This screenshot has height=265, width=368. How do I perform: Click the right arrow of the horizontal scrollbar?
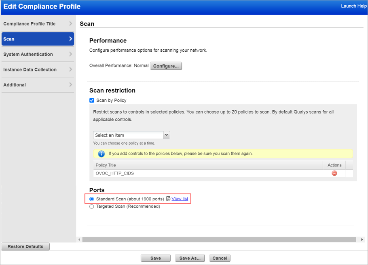[x=362, y=239]
